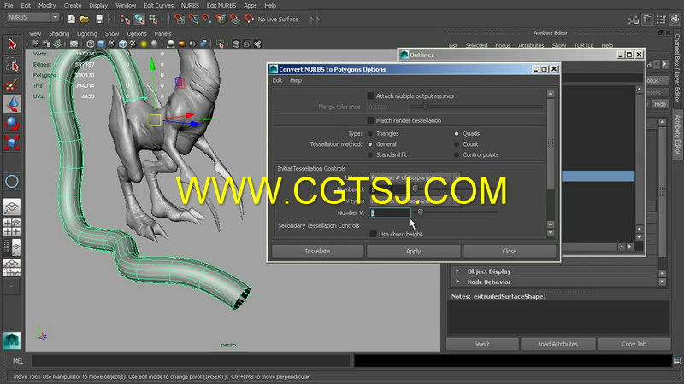The image size is (684, 384).
Task: Click the Hide button in Attribute Editor
Action: [x=659, y=104]
